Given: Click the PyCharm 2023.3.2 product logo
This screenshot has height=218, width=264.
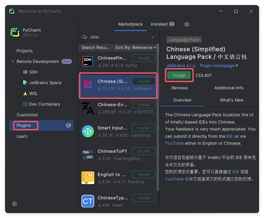Looking at the screenshot, I should click(x=15, y=32).
